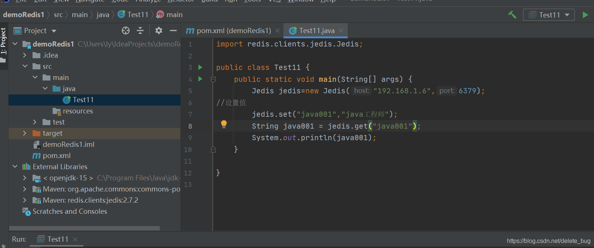
Task: Click the locate current file target icon
Action: click(x=126, y=30)
